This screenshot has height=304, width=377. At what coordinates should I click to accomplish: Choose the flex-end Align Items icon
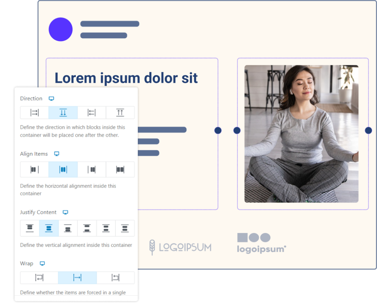[x=92, y=169]
